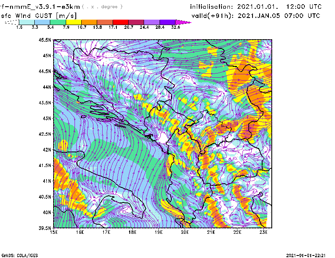Select the yellow 7.9–10.7 legend swatch
The height and width of the screenshot is (258, 335).
[74, 22]
